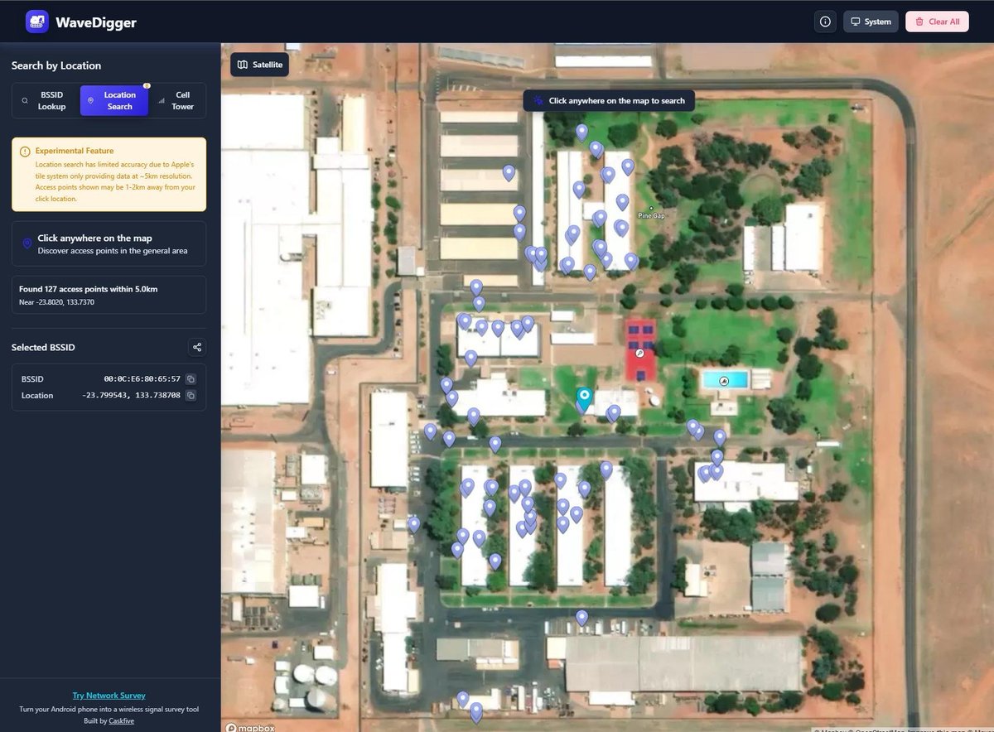Image resolution: width=994 pixels, height=732 pixels.
Task: Click the 'Search by Location' heading
Action: tap(56, 65)
